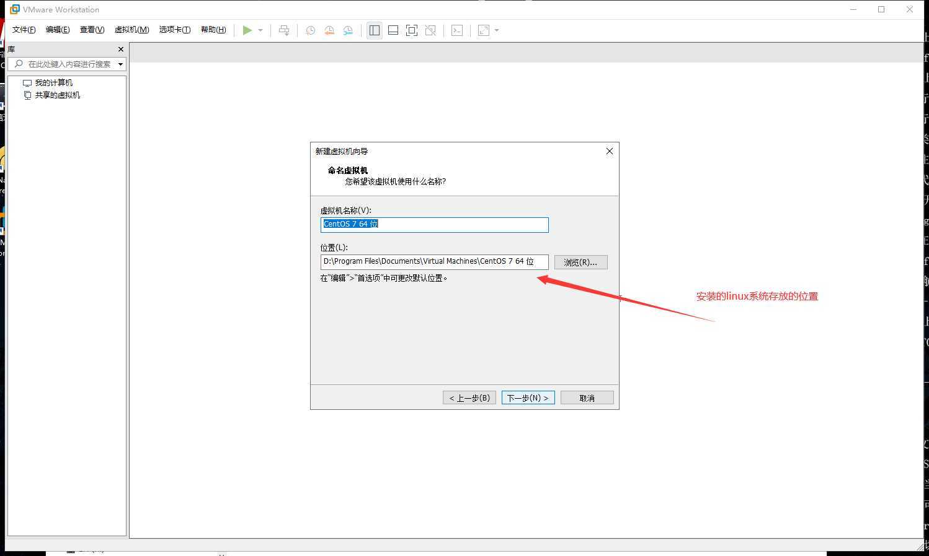The width and height of the screenshot is (929, 556).
Task: Click the 浏览(R)... button
Action: (x=580, y=263)
